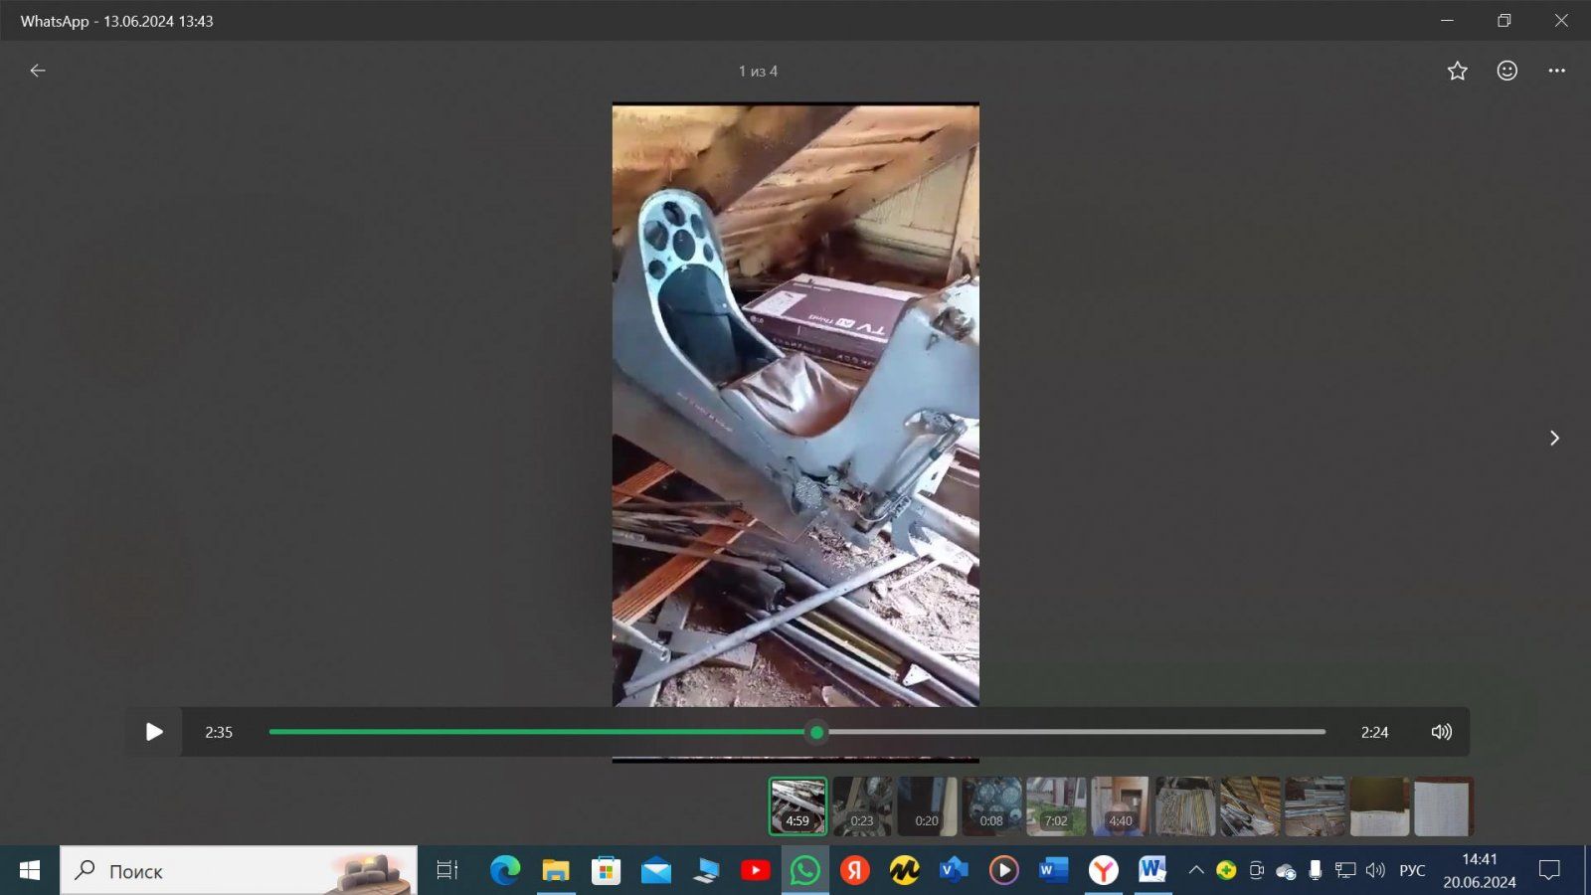Click the Meet Now camera tray icon

pyautogui.click(x=1256, y=870)
